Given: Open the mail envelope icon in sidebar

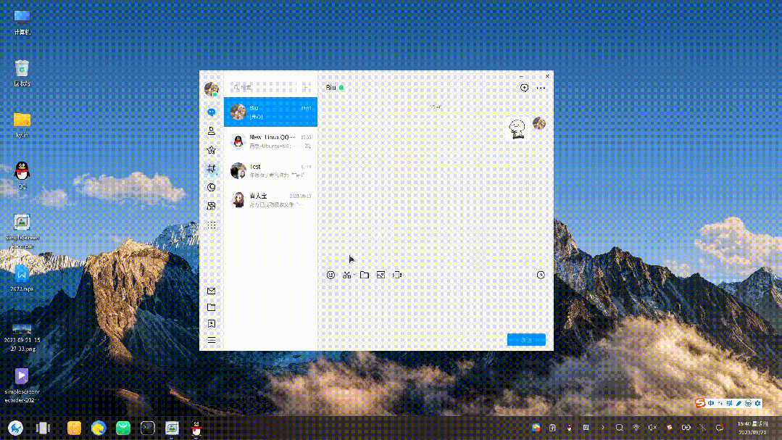Looking at the screenshot, I should click(x=211, y=291).
